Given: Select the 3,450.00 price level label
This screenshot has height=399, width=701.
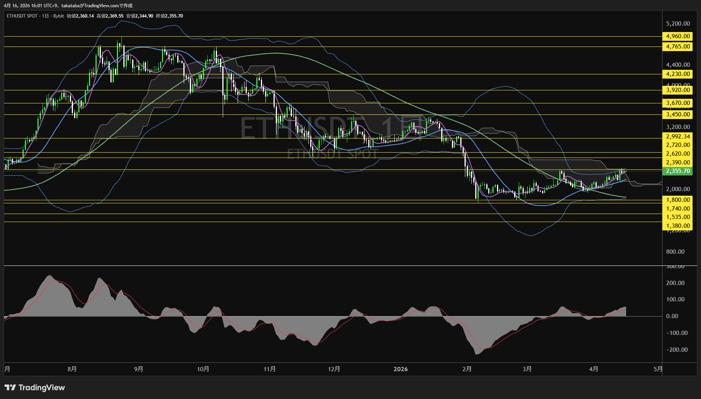Looking at the screenshot, I should 677,114.
